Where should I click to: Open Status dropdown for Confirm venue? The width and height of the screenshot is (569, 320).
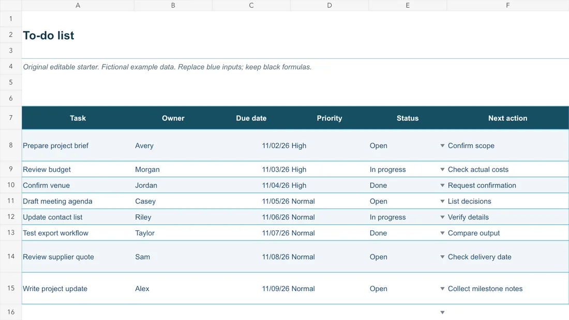click(x=442, y=185)
